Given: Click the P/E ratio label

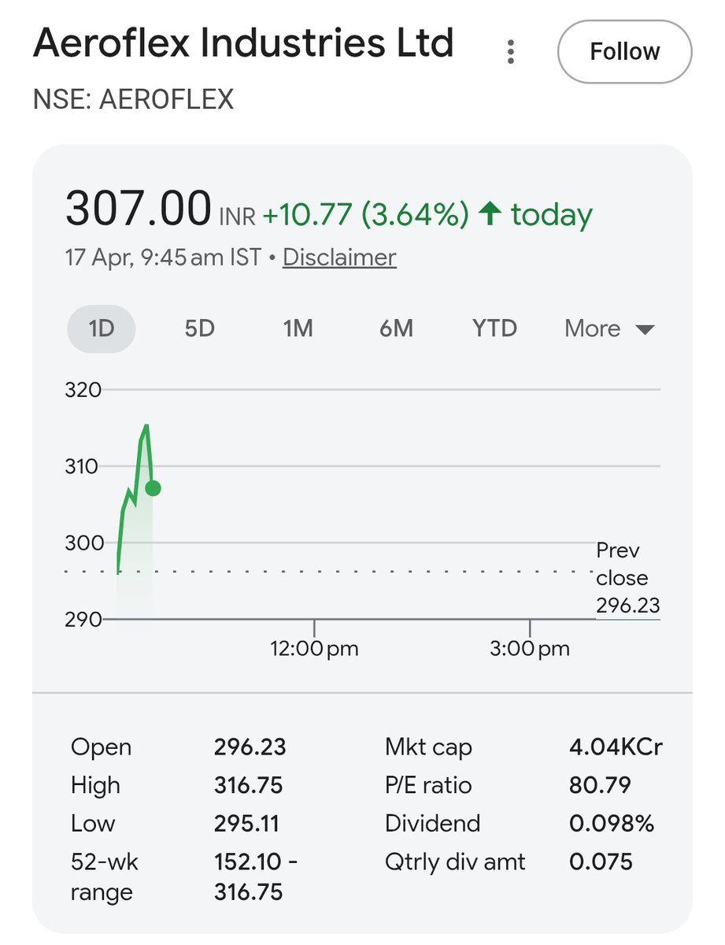Looking at the screenshot, I should click(428, 785).
